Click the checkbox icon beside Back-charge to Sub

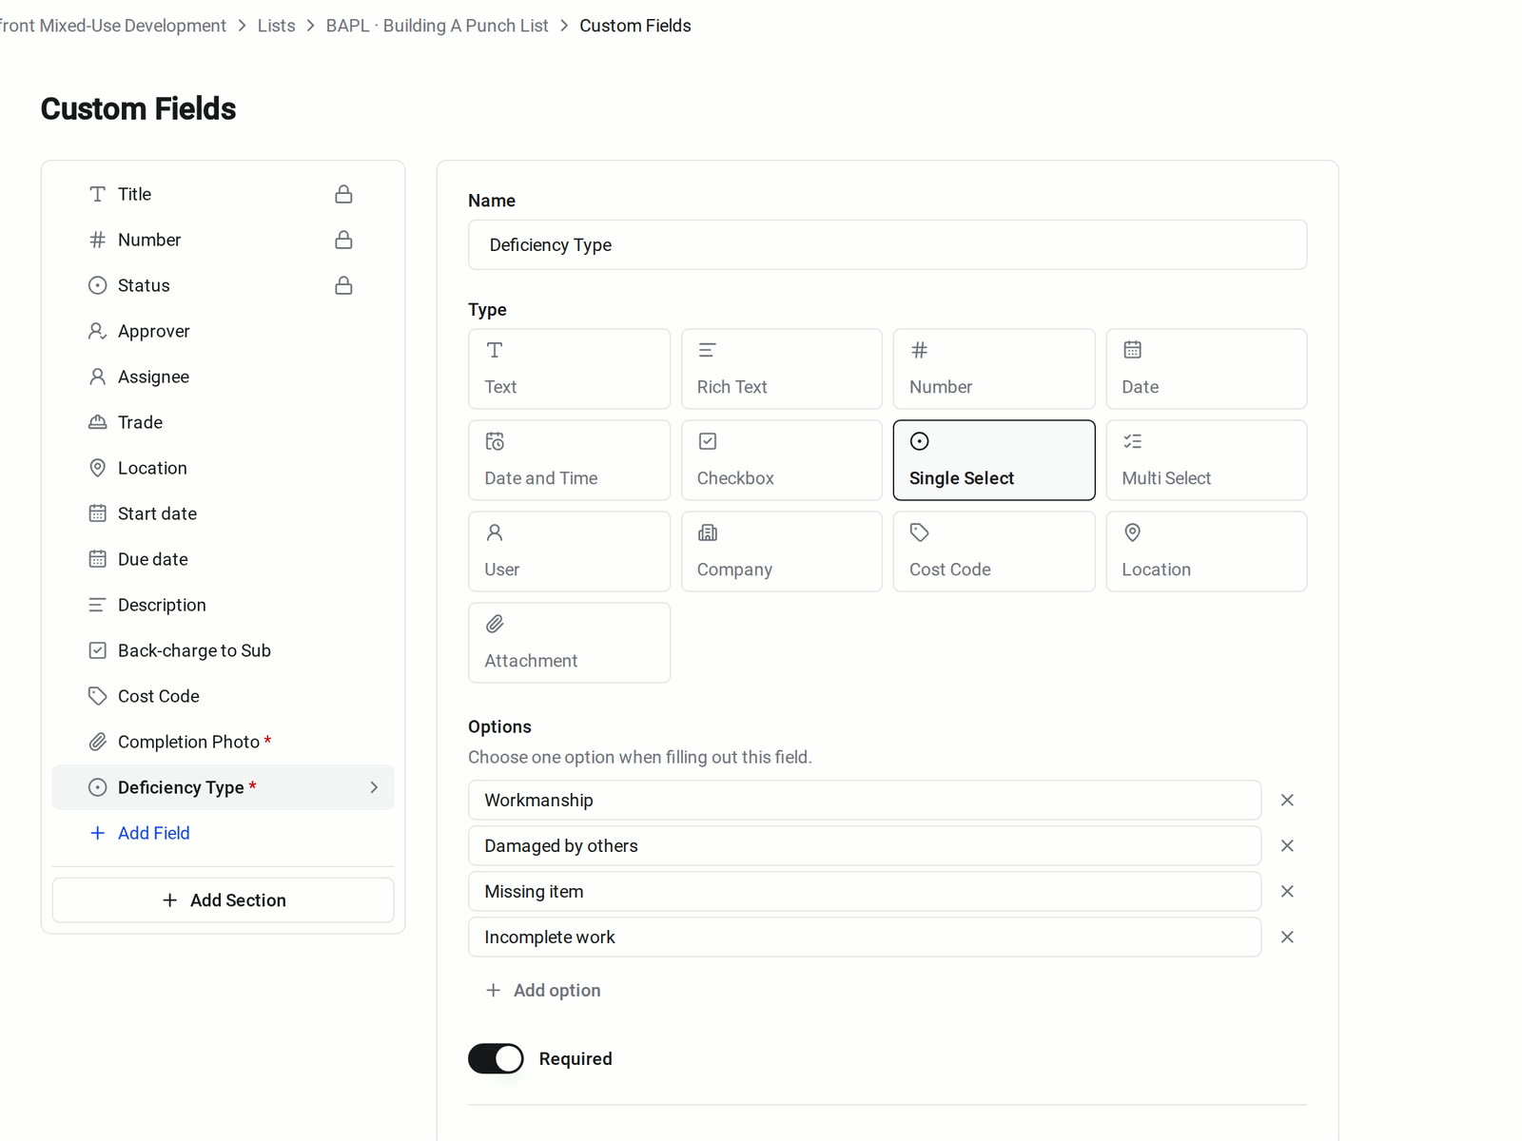click(x=97, y=650)
